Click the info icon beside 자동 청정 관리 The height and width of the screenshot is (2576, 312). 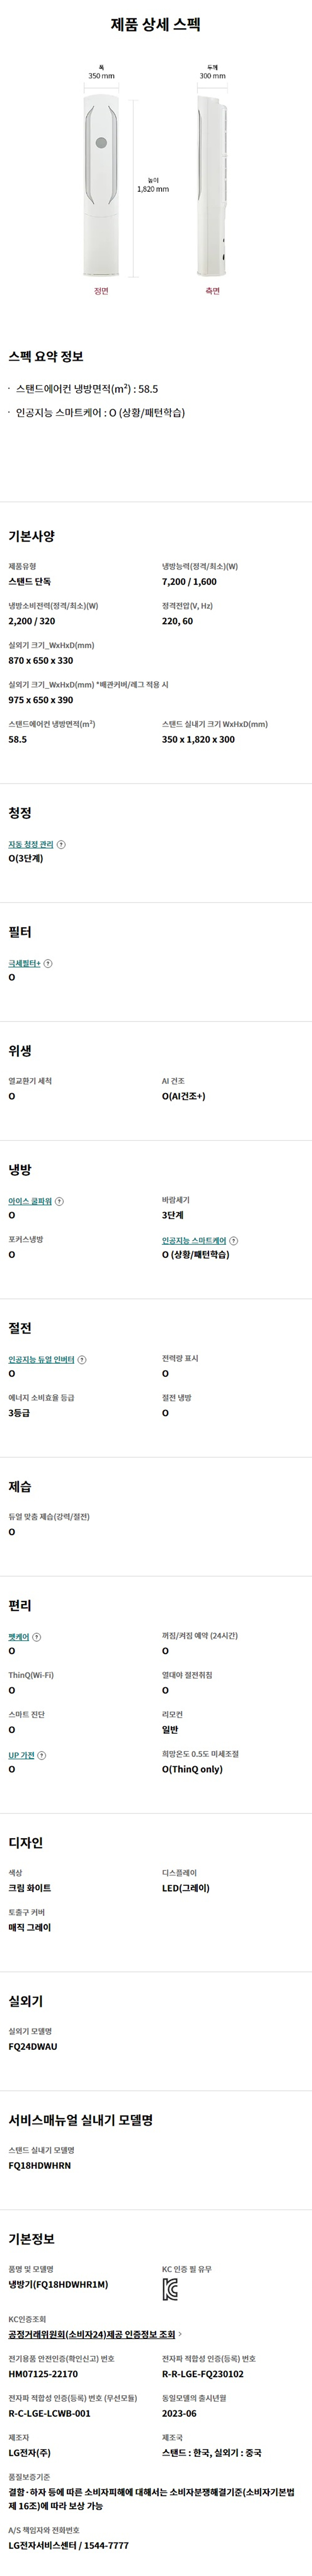[x=62, y=844]
